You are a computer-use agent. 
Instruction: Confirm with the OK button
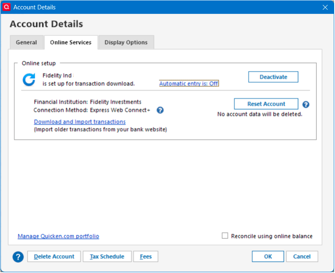tap(268, 256)
